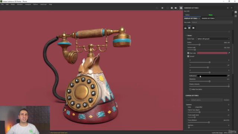This screenshot has height=134, width=238.
Task: Toggle the Clear color checkbox
Action: pyautogui.click(x=188, y=53)
